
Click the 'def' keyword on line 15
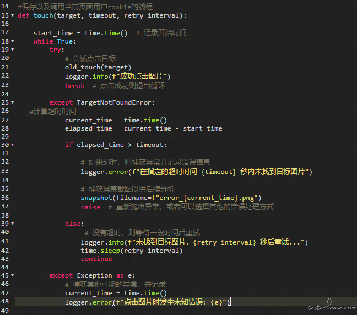(24, 15)
